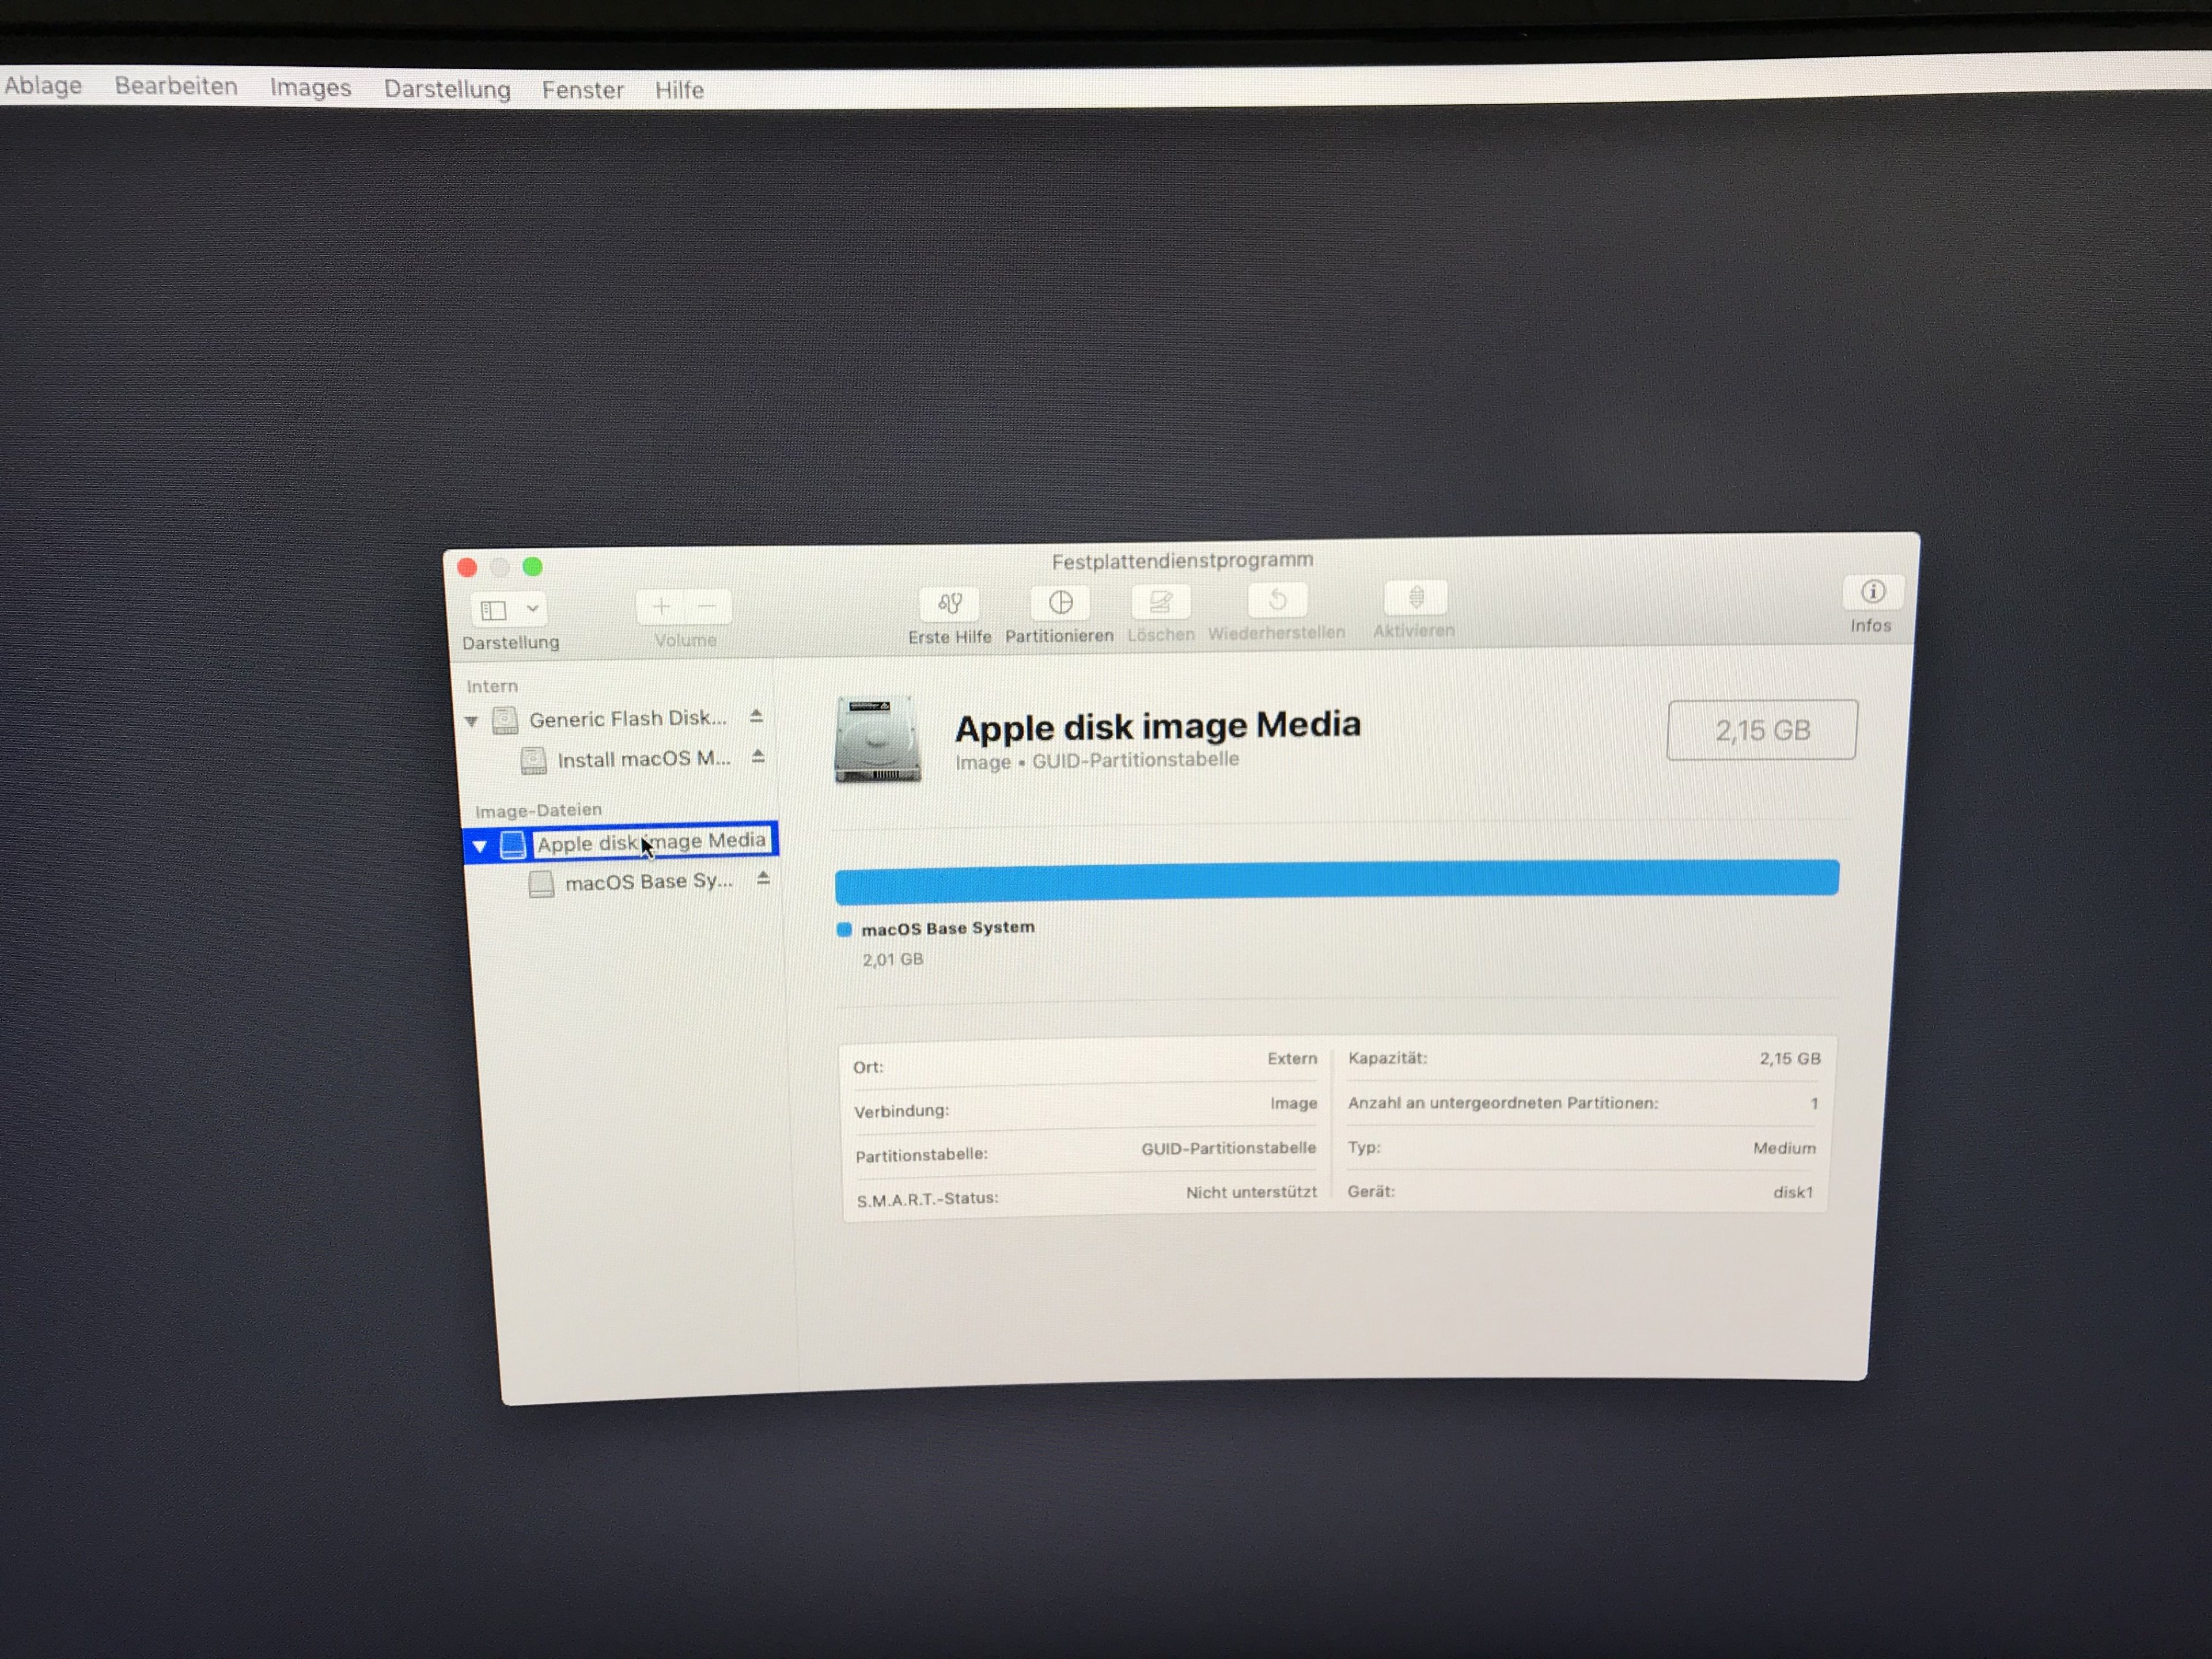Click the large disk drive image icon
Image resolution: width=2212 pixels, height=1659 pixels.
coord(877,739)
